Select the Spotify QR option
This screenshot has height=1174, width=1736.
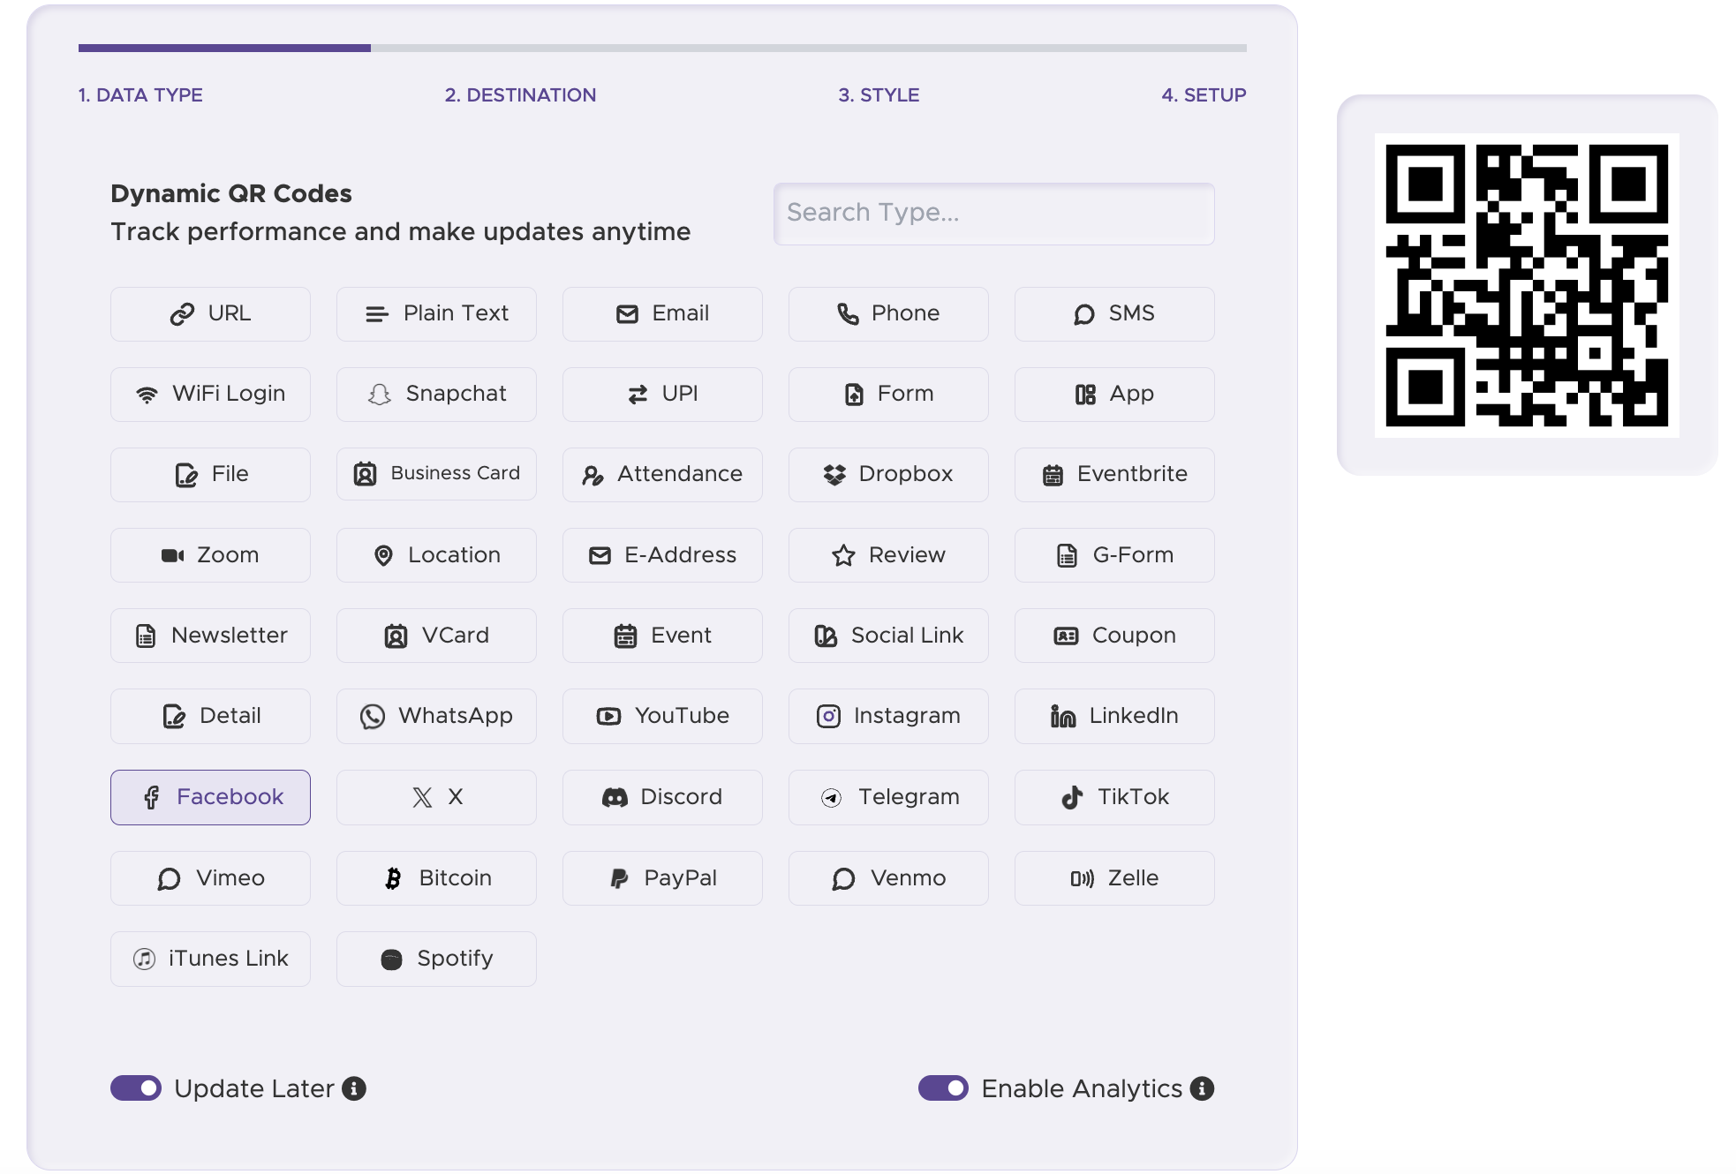[x=435, y=958]
